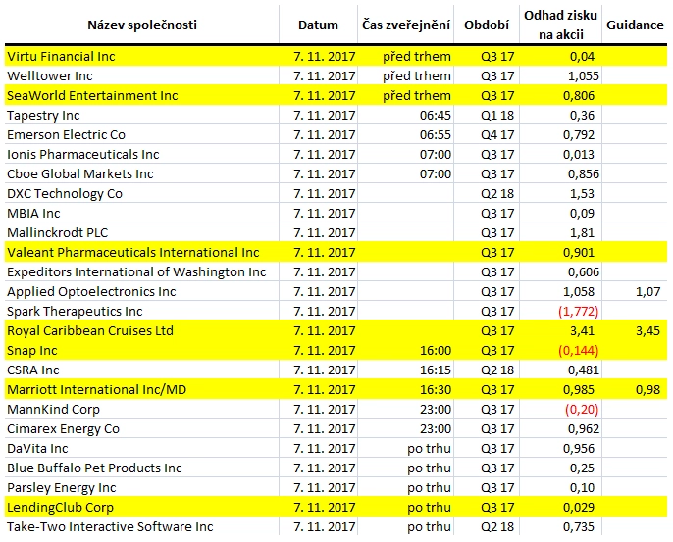The image size is (673, 542).
Task: Select the 'Guidance' column header
Action: 635,25
